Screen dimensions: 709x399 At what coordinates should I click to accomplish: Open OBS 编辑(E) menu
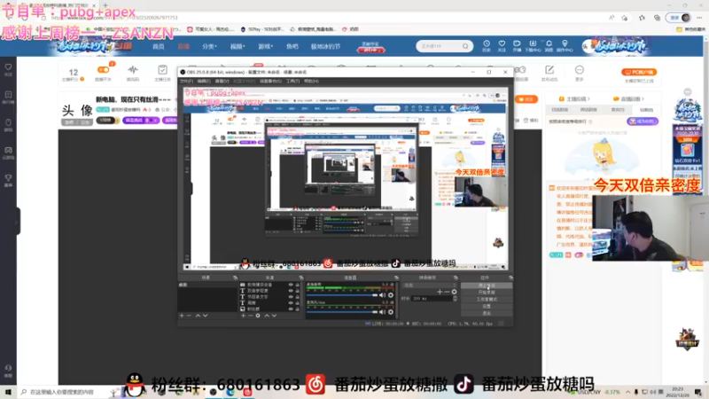click(x=204, y=81)
